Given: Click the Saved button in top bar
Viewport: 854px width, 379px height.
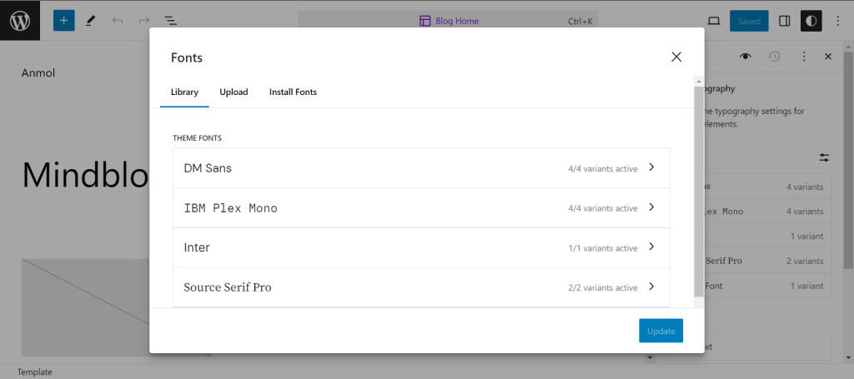Looking at the screenshot, I should pyautogui.click(x=749, y=21).
